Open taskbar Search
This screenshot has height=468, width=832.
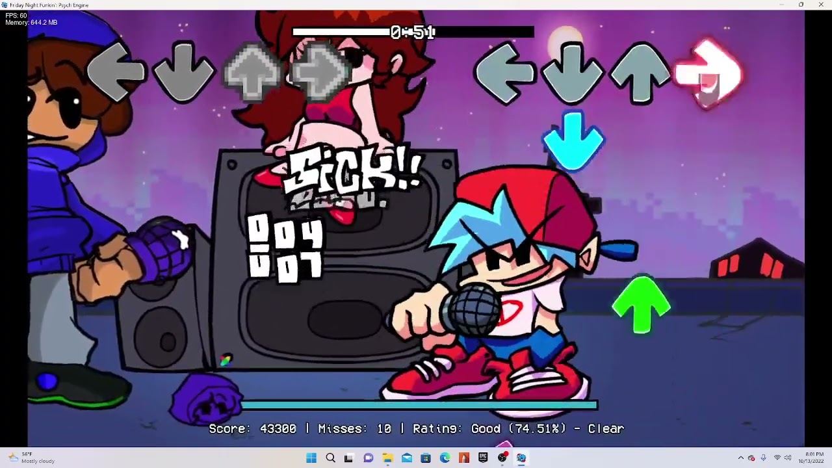(x=330, y=458)
